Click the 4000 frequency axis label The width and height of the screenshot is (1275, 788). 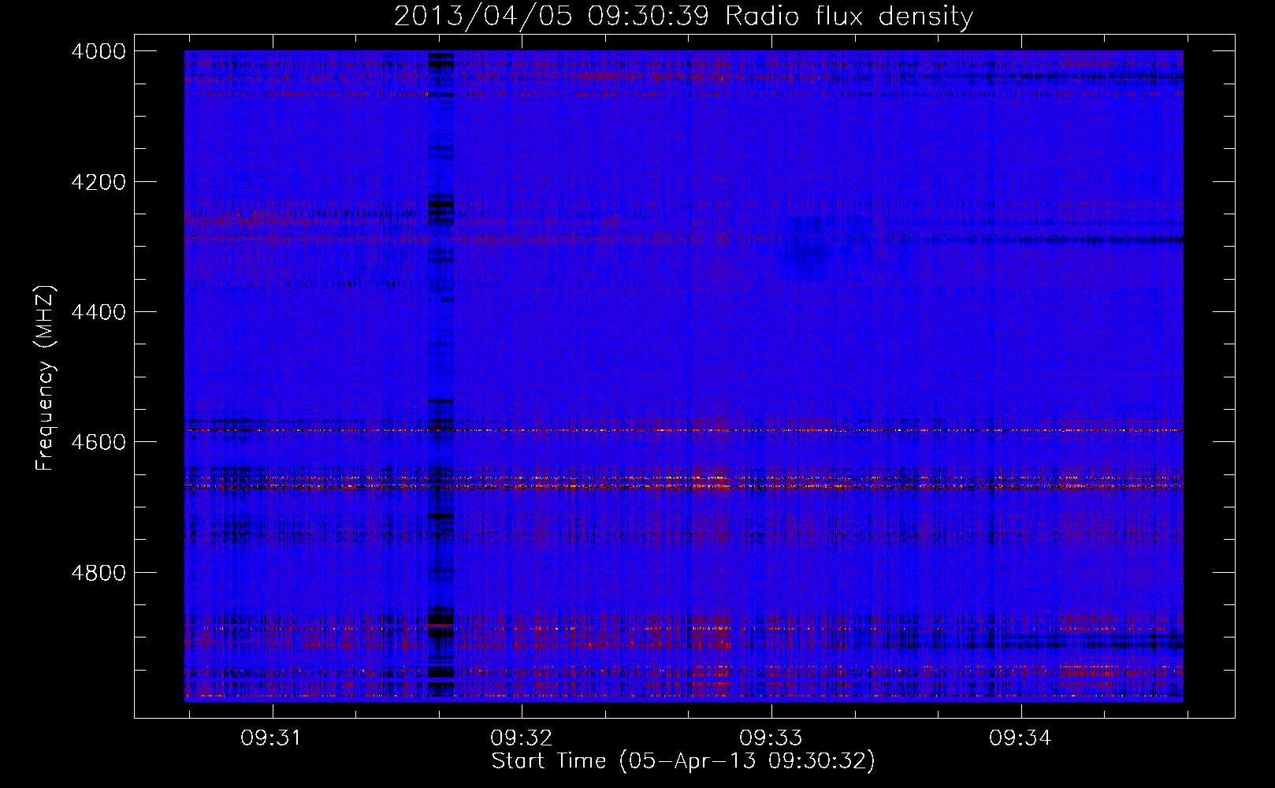tap(99, 51)
